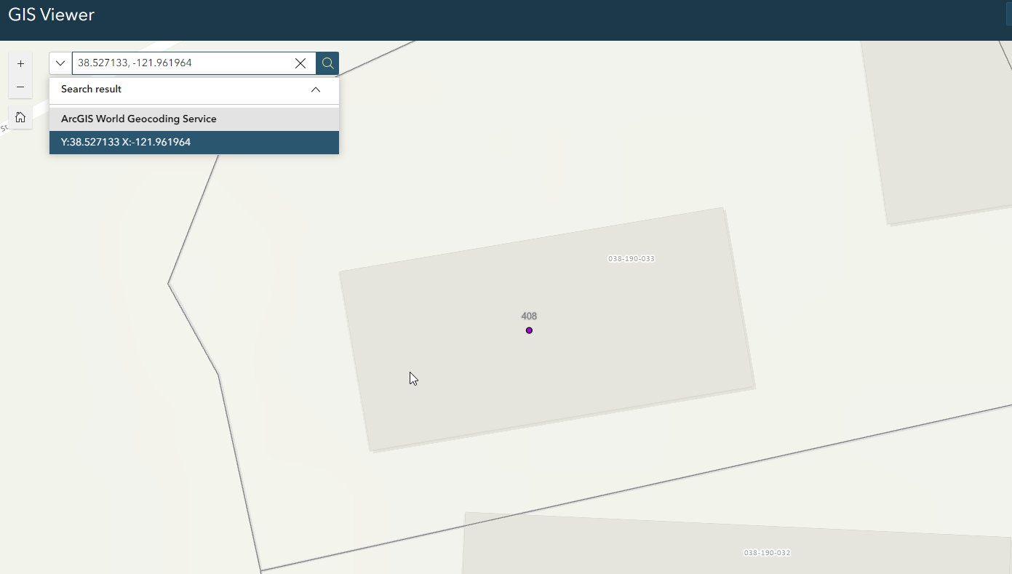Zoom in using the plus icon
Viewport: 1012px width, 574px height.
20,63
